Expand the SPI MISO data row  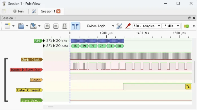pos(44,46)
